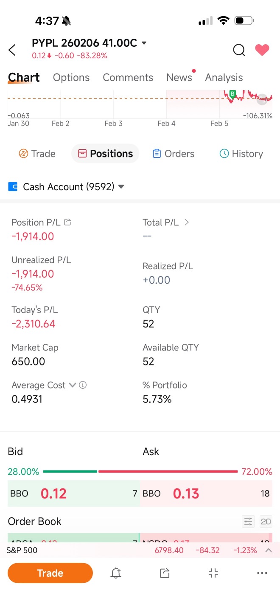Tap the back arrow icon
Screen dimensions: 280x610
click(12, 50)
